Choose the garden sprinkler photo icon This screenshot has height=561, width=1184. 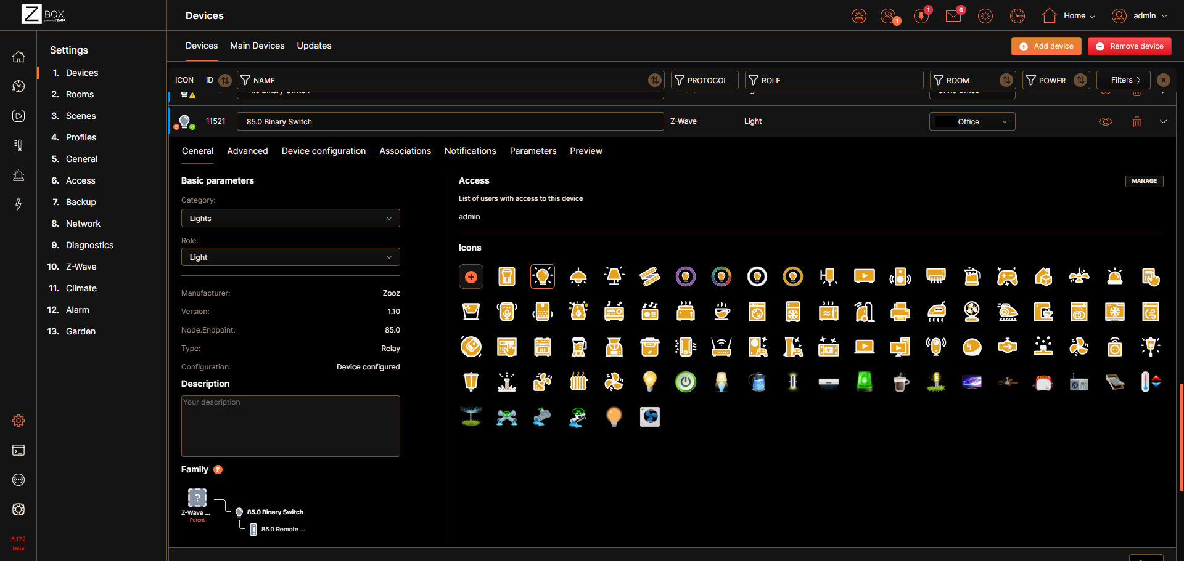click(471, 417)
